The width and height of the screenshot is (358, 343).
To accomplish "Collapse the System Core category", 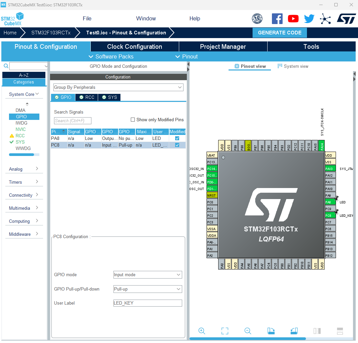I will coord(24,94).
